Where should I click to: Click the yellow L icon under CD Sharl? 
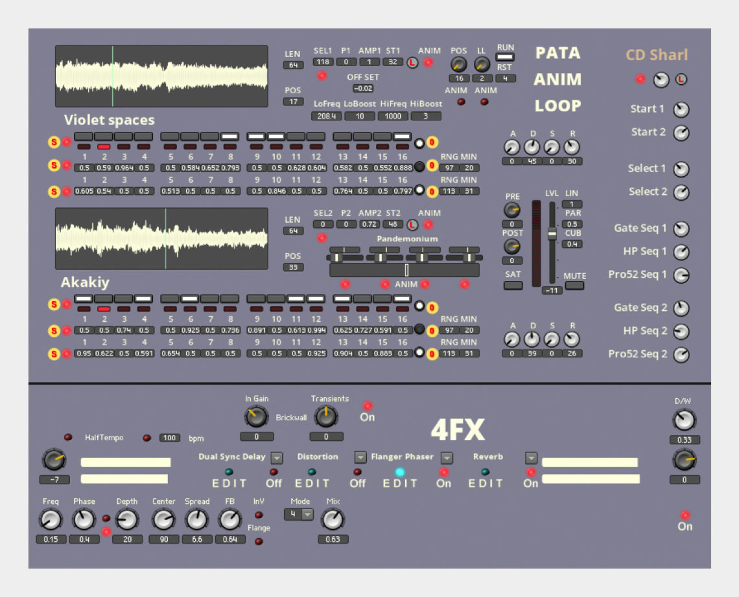tap(680, 79)
